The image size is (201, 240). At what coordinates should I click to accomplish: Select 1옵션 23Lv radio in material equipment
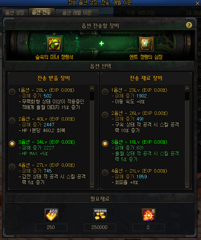coord(105,91)
